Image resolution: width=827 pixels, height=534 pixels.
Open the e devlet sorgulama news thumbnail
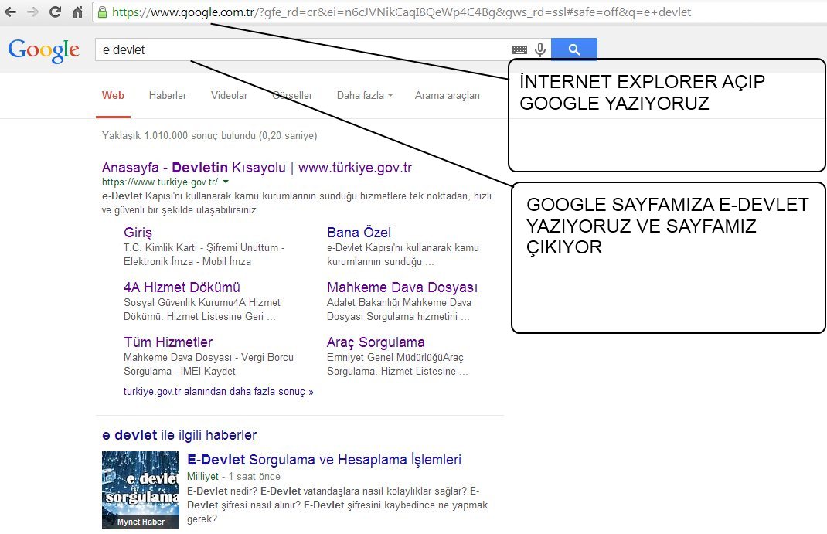pos(140,490)
